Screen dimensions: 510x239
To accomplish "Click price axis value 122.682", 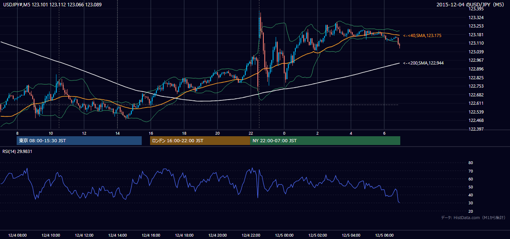I will click(x=476, y=95).
